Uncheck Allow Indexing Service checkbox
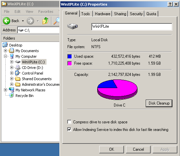This screenshot has height=156, width=180. [x=69, y=130]
